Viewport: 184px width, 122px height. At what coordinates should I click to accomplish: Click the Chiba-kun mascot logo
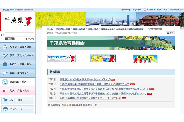point(29,21)
